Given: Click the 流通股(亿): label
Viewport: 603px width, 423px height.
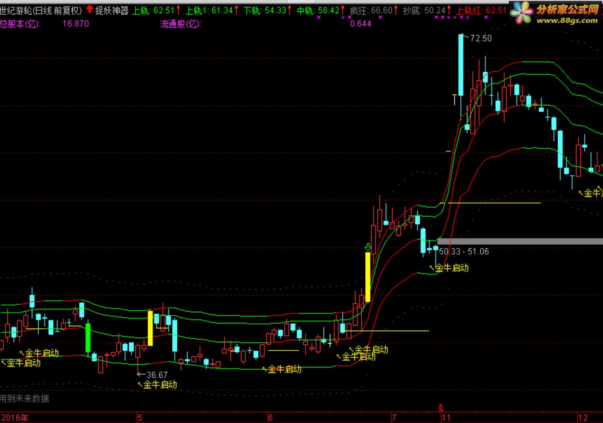Looking at the screenshot, I should click(180, 24).
